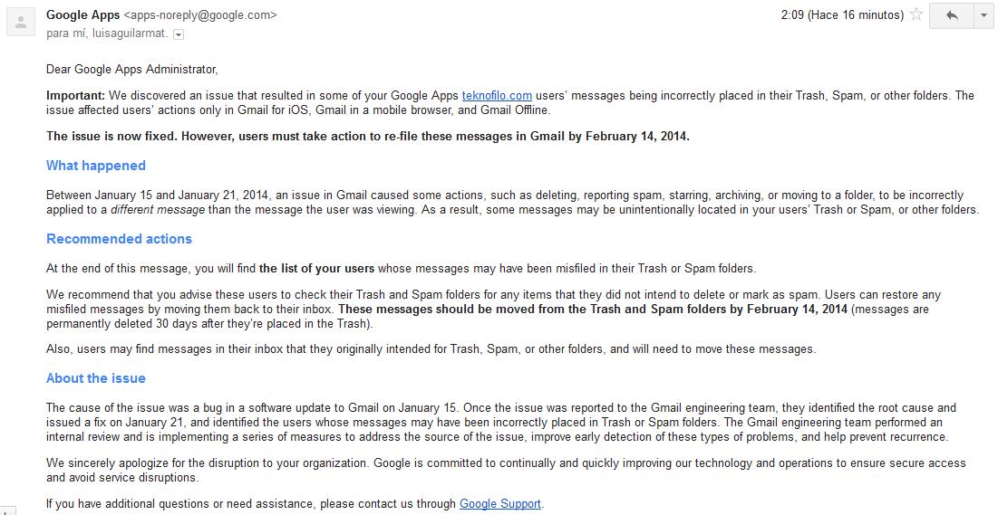
Task: Click the bold 'Important:' label
Action: (76, 96)
